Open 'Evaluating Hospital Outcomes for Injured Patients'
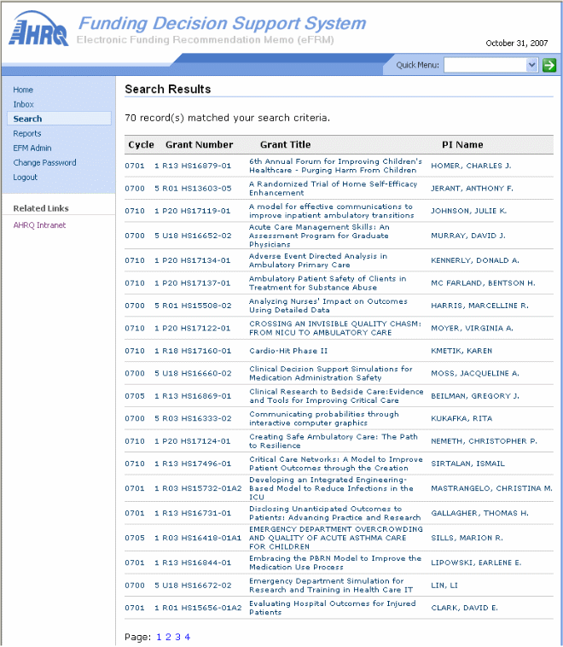Image resolution: width=563 pixels, height=647 pixels. (332, 608)
